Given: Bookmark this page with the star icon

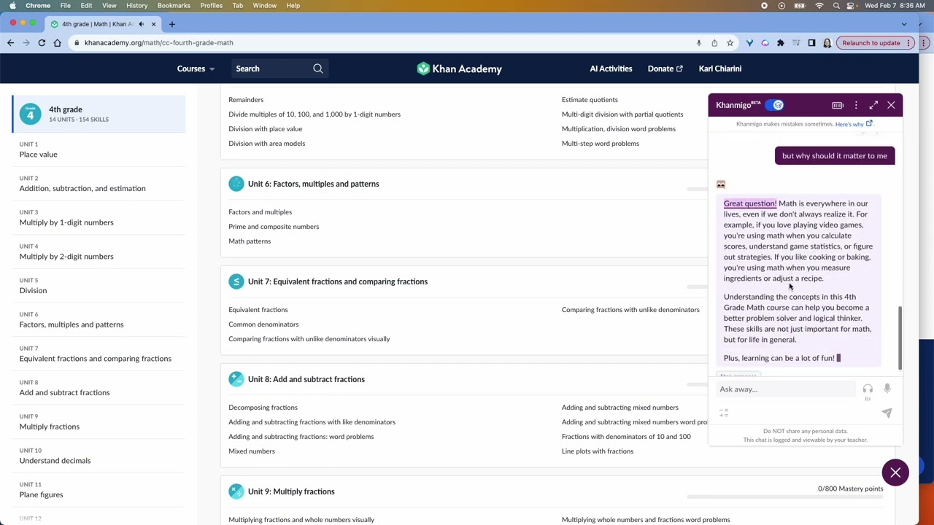Looking at the screenshot, I should tap(730, 43).
